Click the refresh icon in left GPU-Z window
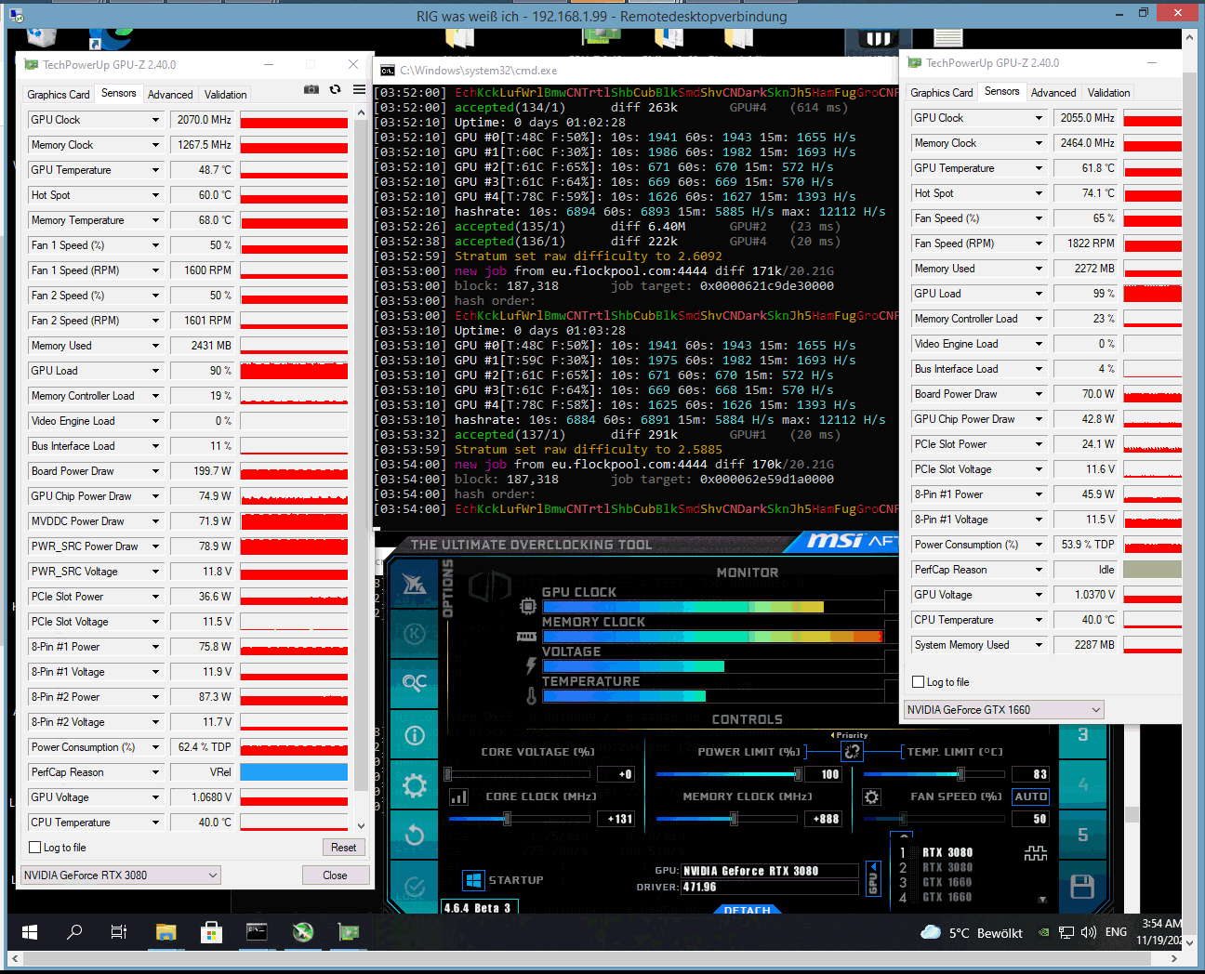This screenshot has width=1205, height=974. coord(336,89)
